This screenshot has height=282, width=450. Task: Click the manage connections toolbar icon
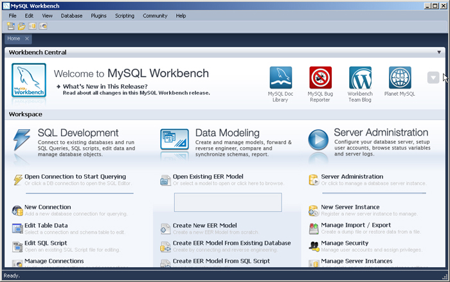(x=43, y=26)
